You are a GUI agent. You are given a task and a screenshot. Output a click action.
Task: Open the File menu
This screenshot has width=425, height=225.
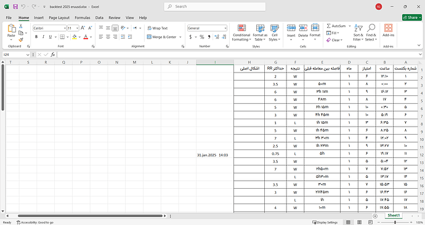[9, 18]
